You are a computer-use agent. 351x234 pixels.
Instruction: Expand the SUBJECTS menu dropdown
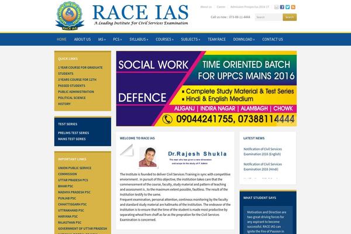190,39
